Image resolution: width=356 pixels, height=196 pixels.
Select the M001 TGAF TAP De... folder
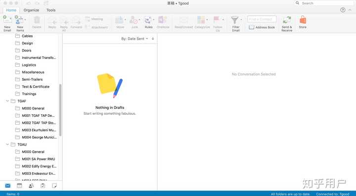click(38, 115)
